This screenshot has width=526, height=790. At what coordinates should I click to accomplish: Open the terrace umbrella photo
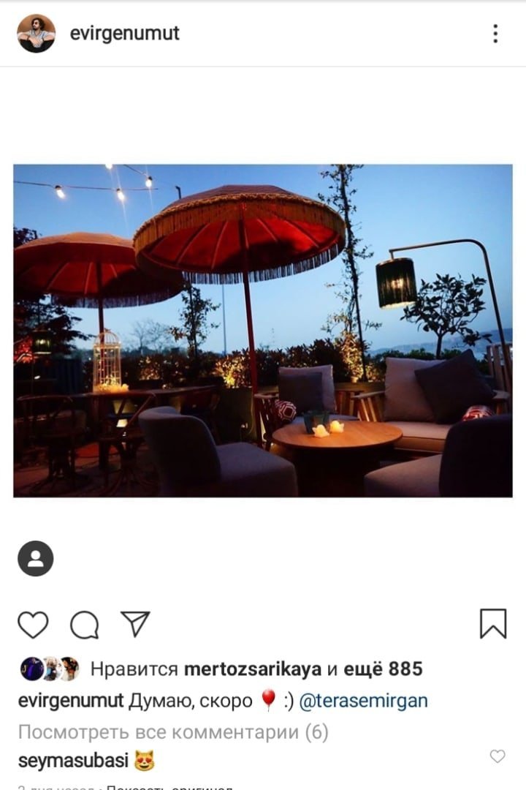click(x=263, y=331)
